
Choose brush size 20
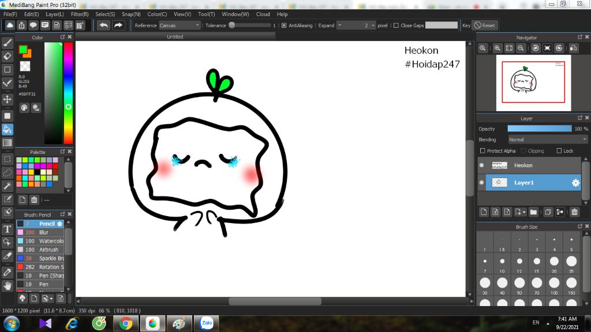point(554,264)
